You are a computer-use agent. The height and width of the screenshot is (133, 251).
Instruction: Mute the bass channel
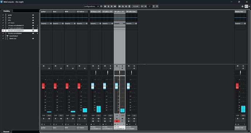point(56,66)
